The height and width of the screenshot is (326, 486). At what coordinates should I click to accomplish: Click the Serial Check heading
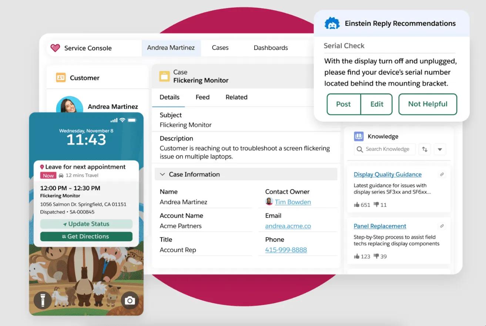344,46
